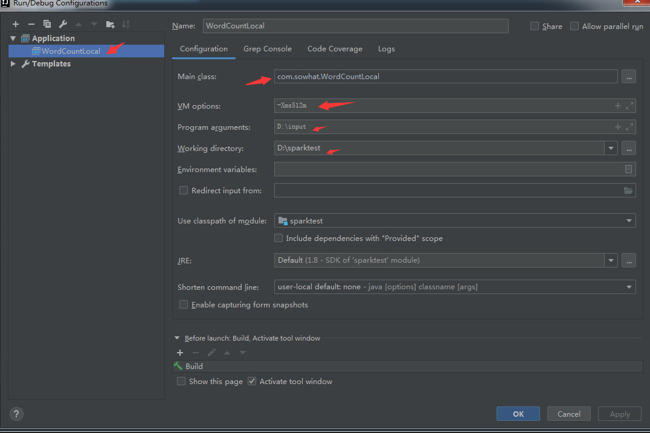Copy the selected configuration
The height and width of the screenshot is (433, 650).
coord(47,24)
